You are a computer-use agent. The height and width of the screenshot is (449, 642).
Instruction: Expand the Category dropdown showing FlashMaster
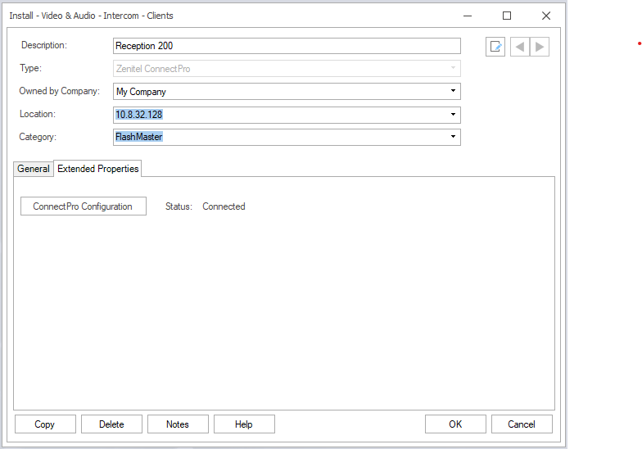coord(453,137)
